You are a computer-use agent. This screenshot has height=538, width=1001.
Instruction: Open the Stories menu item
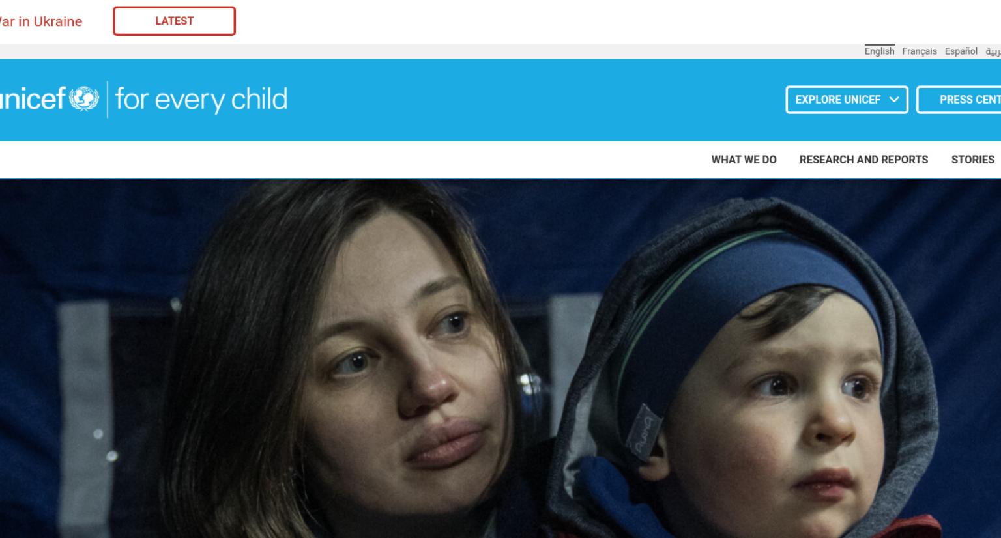pyautogui.click(x=972, y=160)
